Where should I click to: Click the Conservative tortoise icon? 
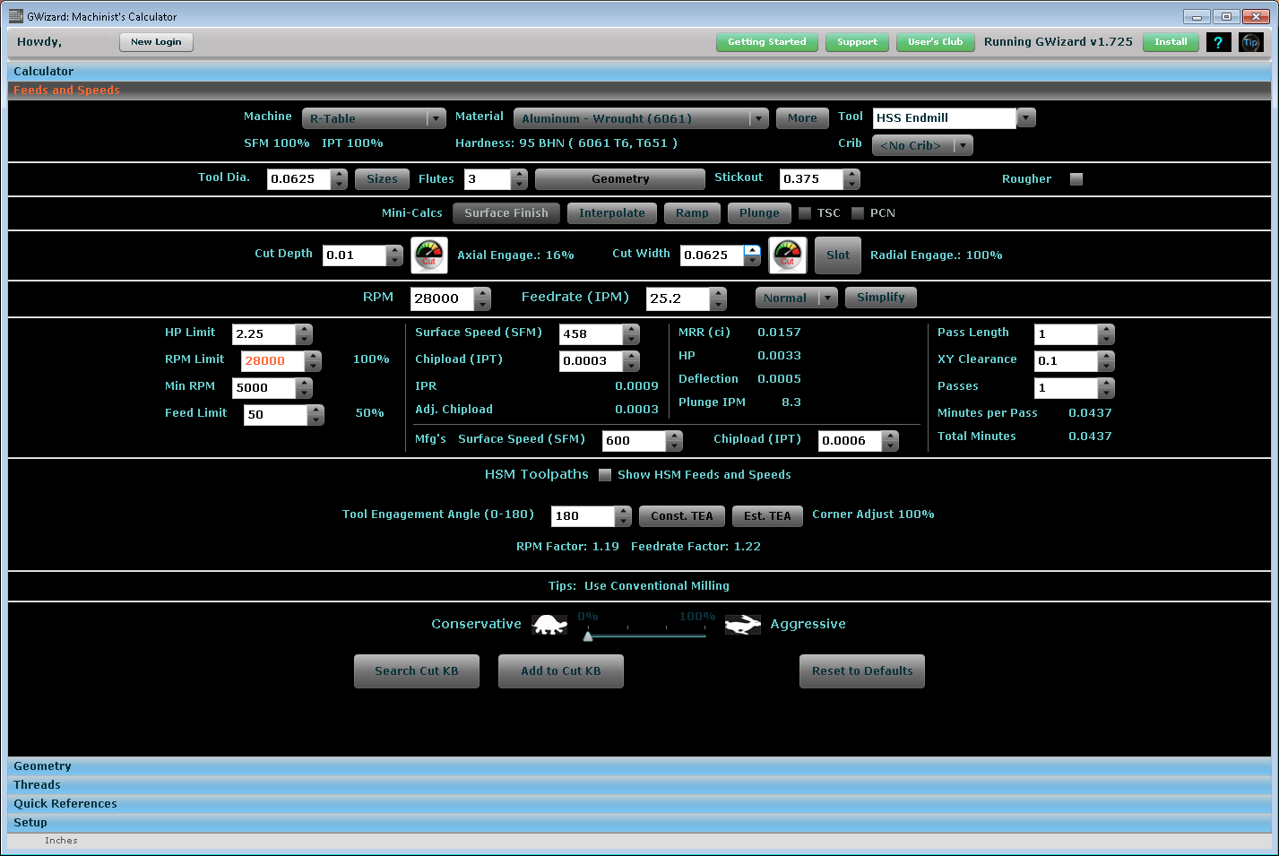click(549, 625)
